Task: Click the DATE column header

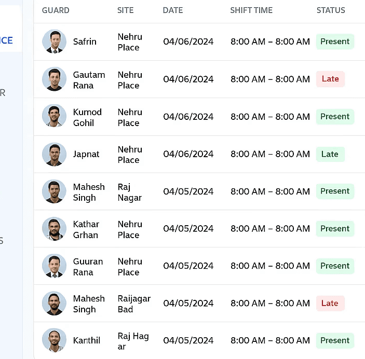Action: 173,10
